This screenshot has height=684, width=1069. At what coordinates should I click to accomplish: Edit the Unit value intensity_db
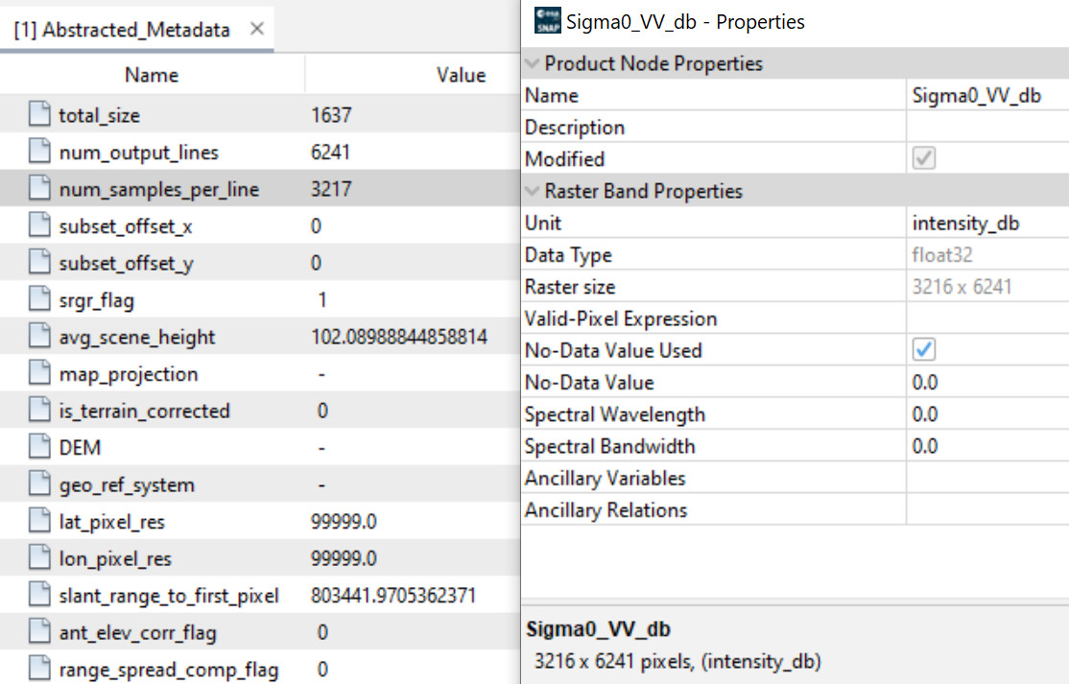click(x=987, y=223)
